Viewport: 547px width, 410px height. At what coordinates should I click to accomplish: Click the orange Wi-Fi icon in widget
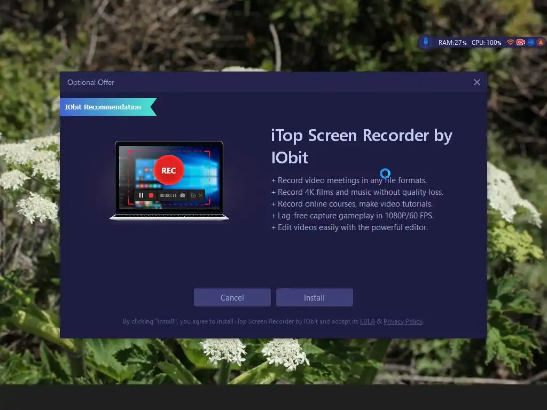click(x=510, y=43)
